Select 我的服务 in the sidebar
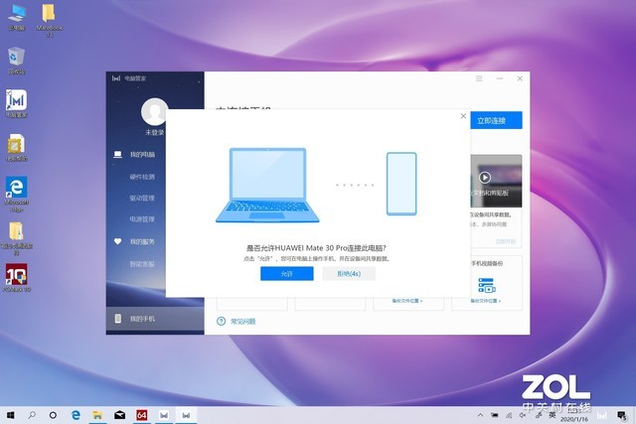Image resolution: width=636 pixels, height=424 pixels. point(142,241)
